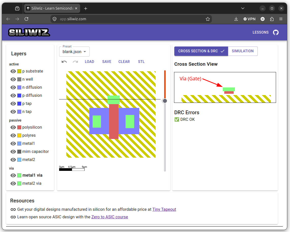Click the left green via in the canvas
This screenshot has width=290, height=232.
coord(97,122)
